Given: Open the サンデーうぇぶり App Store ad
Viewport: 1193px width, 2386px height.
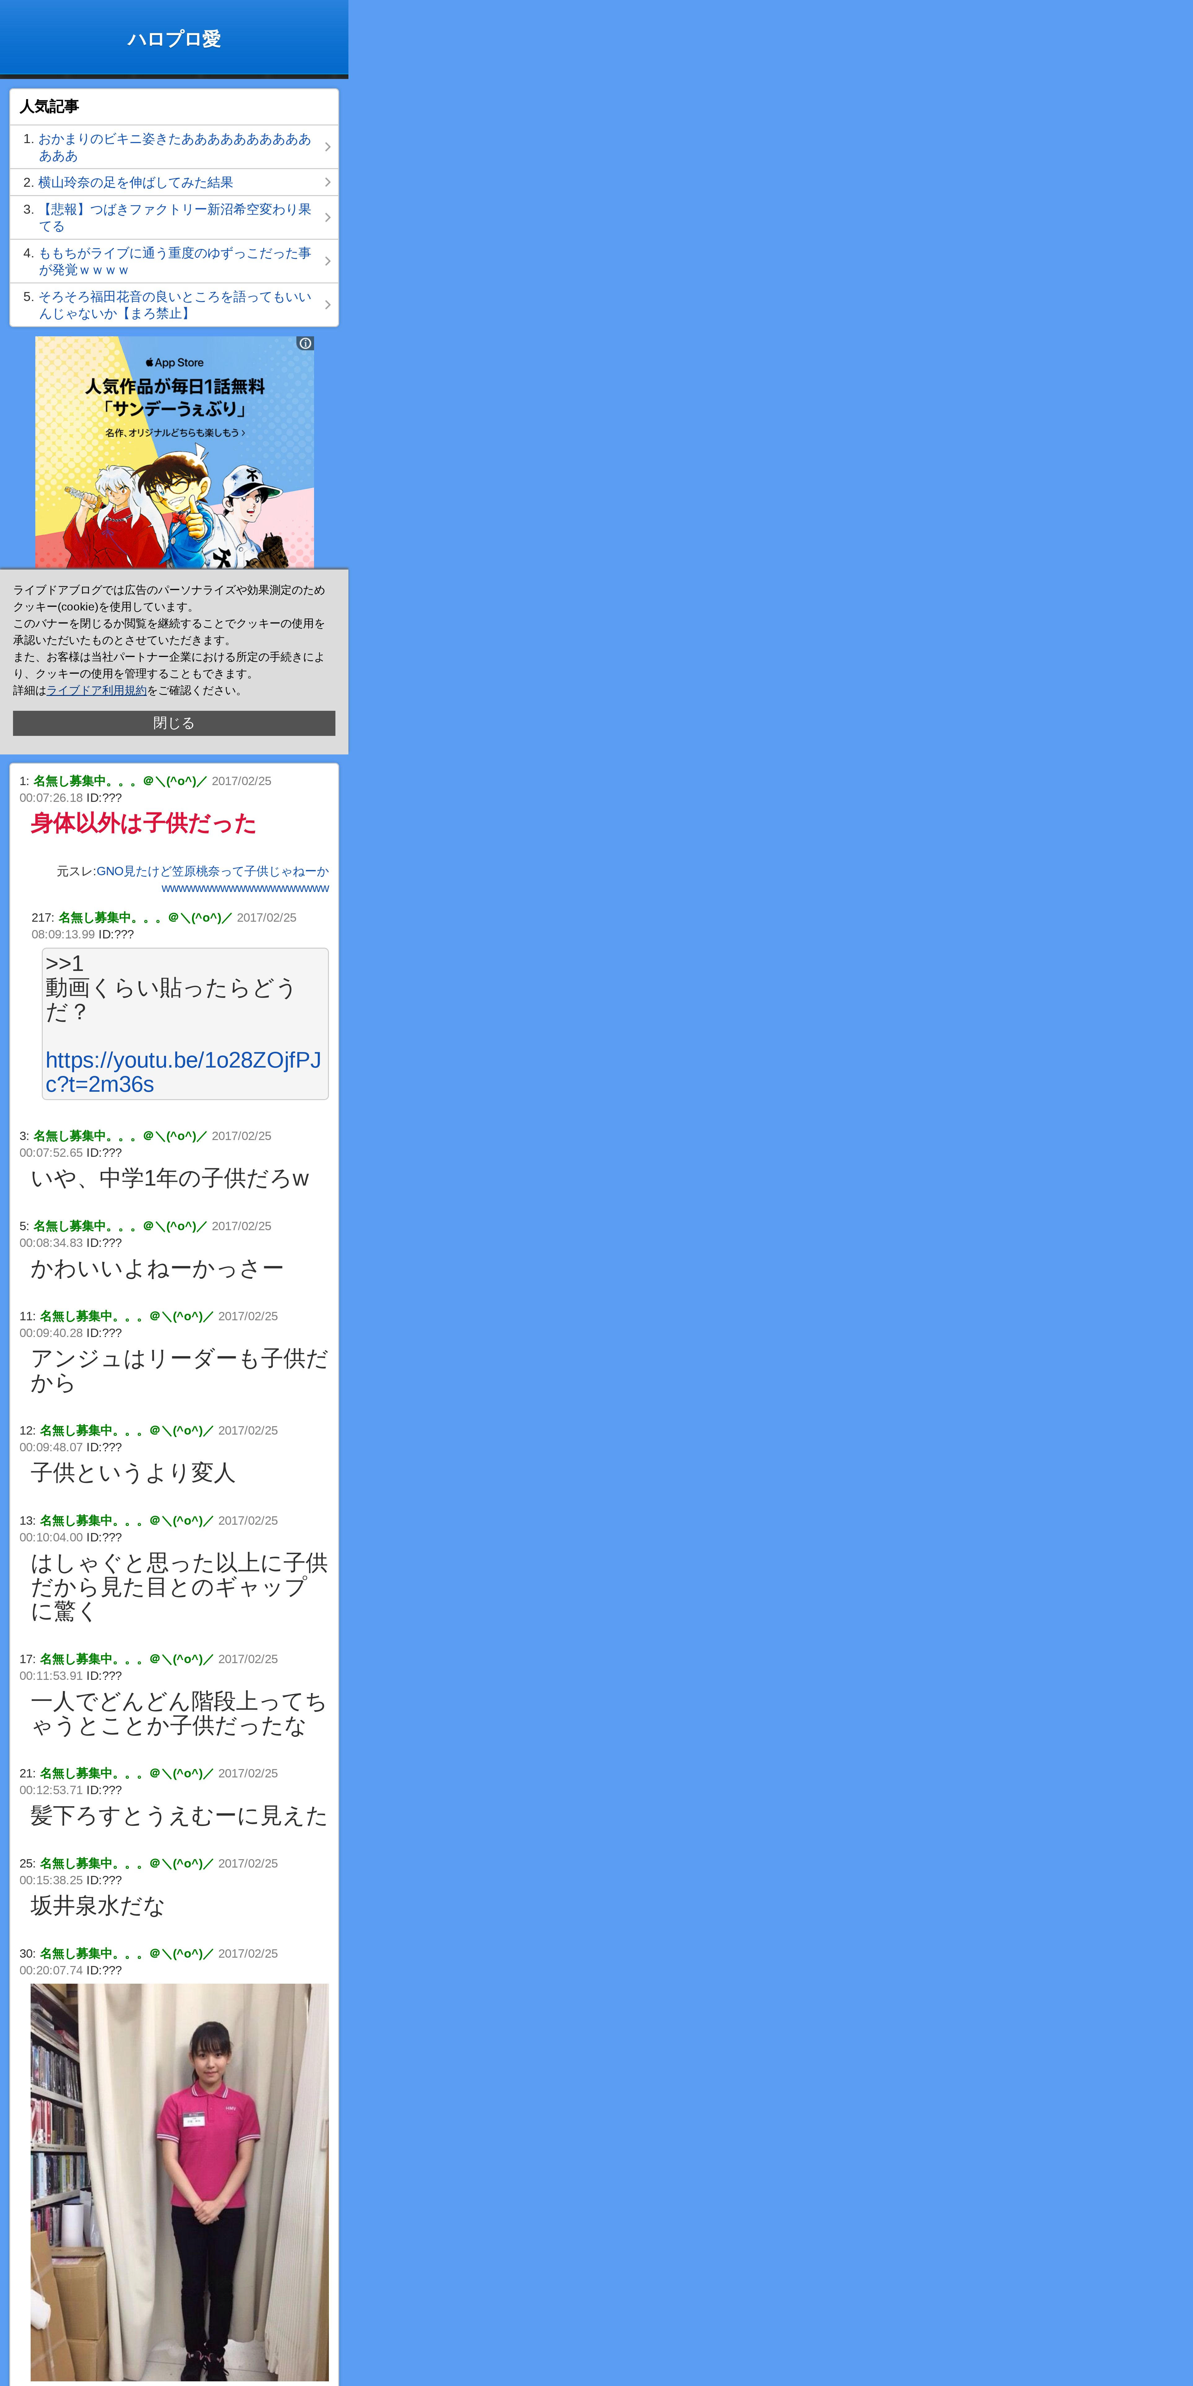Looking at the screenshot, I should [174, 452].
